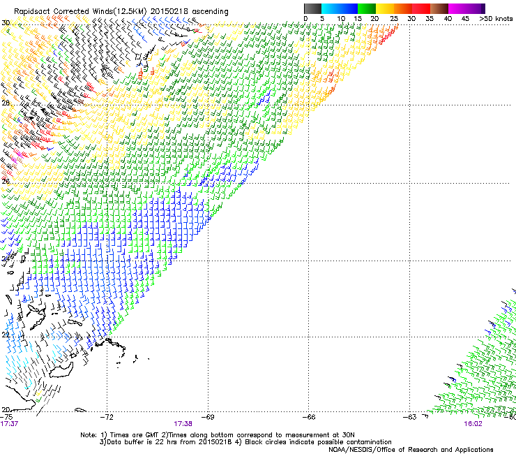Click 'NOAA/NESDIS/Office of Research and Applications' credit
Viewport: 516px width, 454px height.
click(x=411, y=450)
